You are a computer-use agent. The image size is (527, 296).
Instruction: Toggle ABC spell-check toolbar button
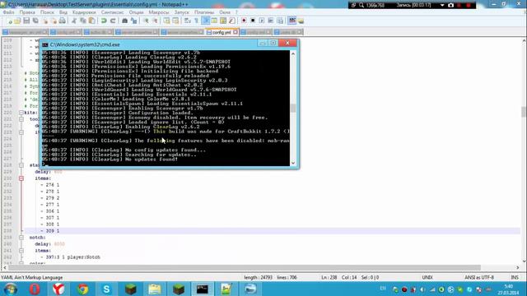coord(292,21)
